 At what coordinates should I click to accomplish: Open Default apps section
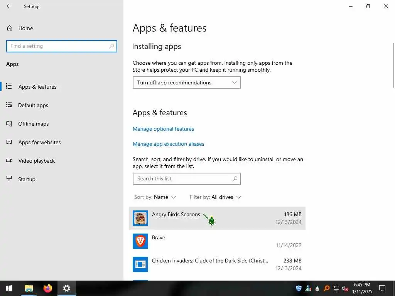(x=61, y=105)
